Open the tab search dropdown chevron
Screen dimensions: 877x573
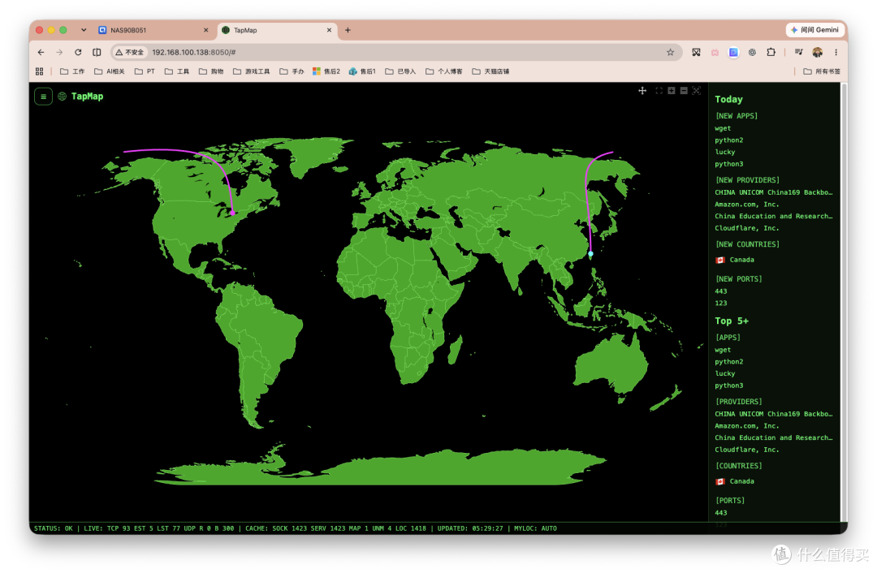tap(84, 30)
